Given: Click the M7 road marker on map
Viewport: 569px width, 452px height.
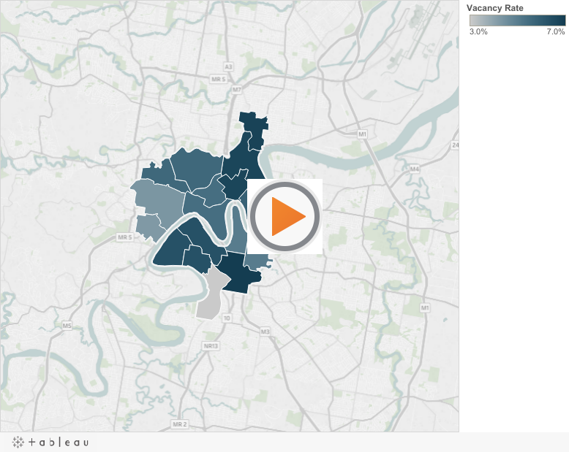Looking at the screenshot, I should tap(235, 89).
